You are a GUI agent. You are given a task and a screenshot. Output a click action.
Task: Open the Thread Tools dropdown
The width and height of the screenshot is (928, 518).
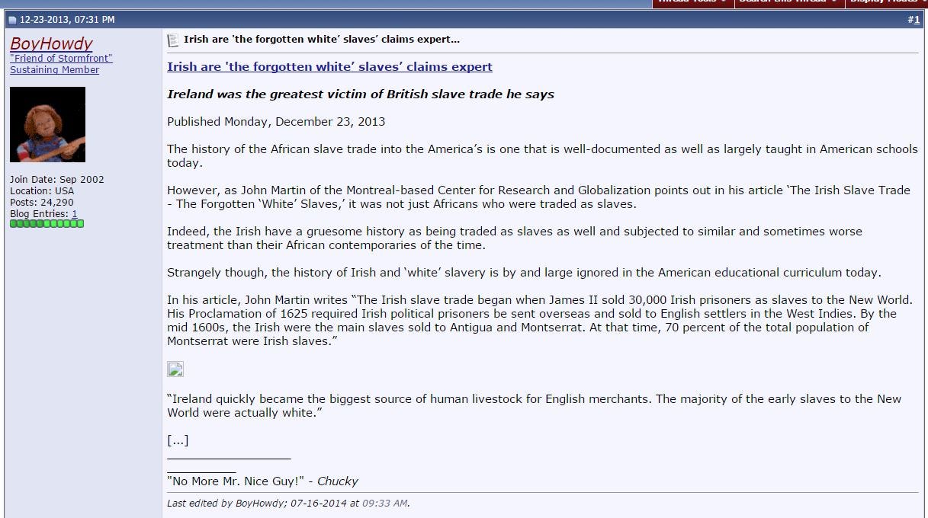click(692, 2)
